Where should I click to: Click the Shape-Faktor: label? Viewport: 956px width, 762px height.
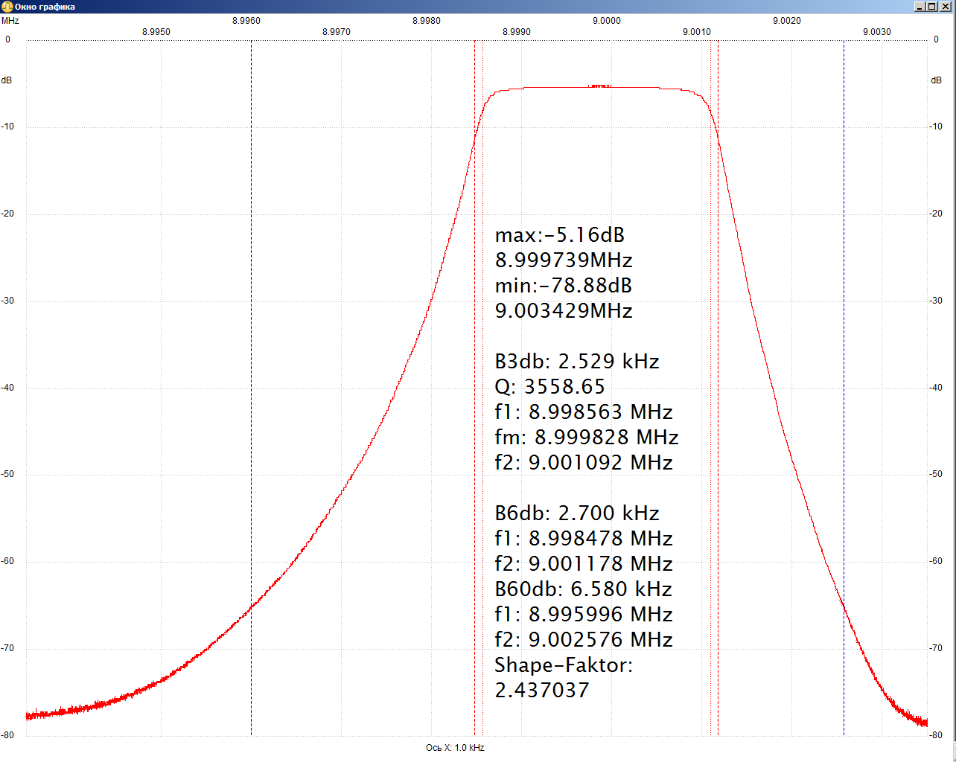(564, 665)
